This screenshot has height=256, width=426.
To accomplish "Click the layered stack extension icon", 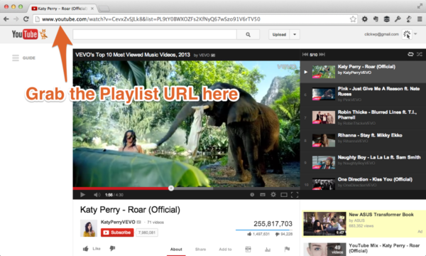I will pyautogui.click(x=387, y=19).
